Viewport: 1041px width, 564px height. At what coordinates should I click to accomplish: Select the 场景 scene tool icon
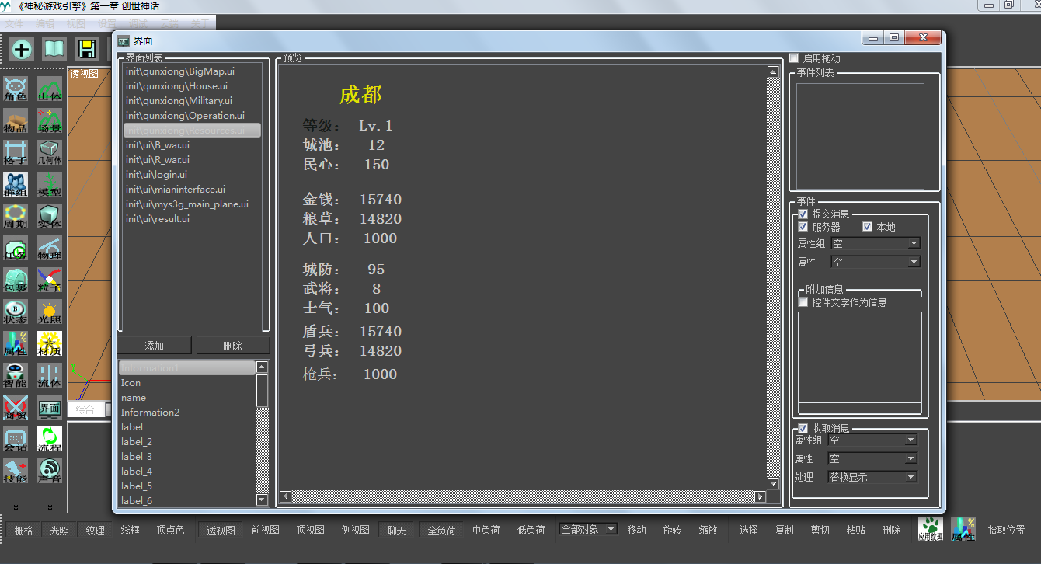(50, 120)
